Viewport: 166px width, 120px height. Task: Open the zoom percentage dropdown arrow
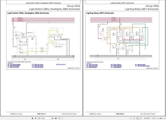point(152,118)
